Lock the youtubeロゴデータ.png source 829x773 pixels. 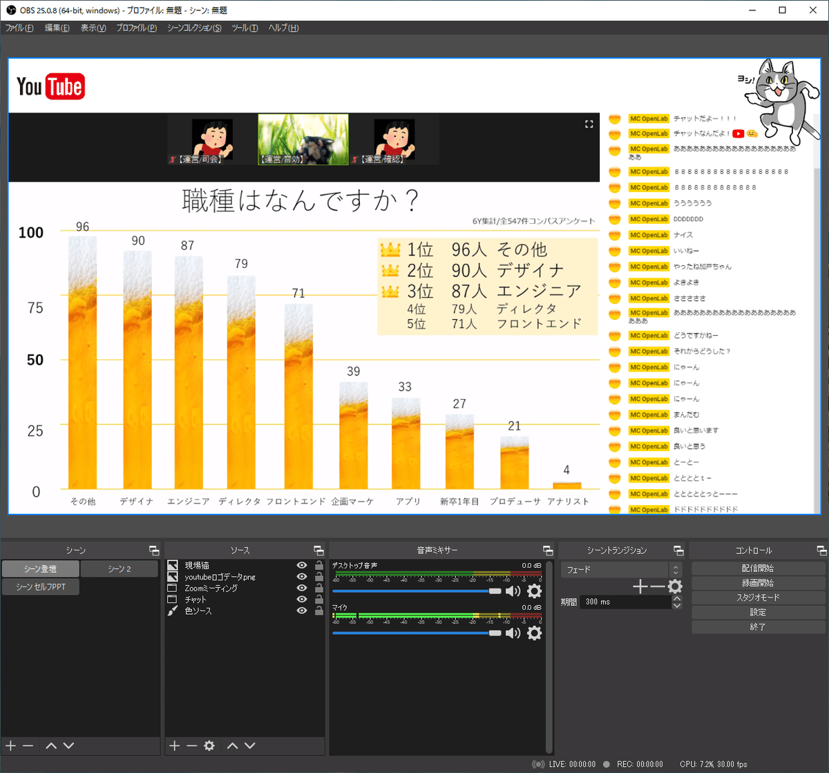(318, 577)
